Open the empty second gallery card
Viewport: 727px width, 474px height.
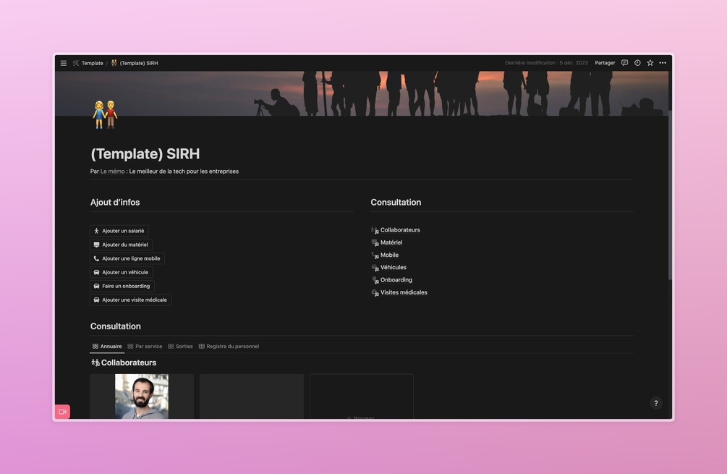coord(252,397)
